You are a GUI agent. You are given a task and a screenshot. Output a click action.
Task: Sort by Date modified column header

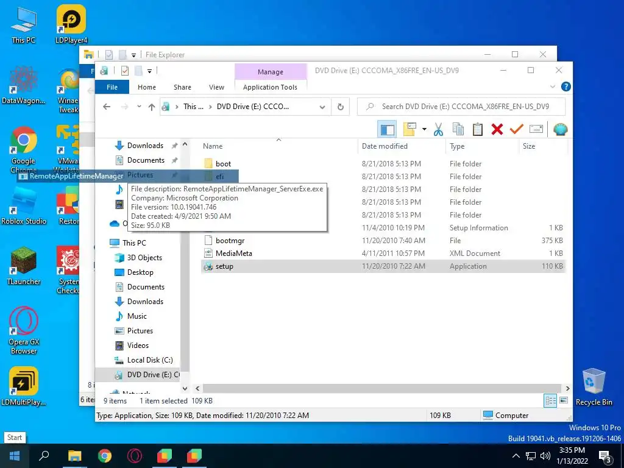coord(402,146)
